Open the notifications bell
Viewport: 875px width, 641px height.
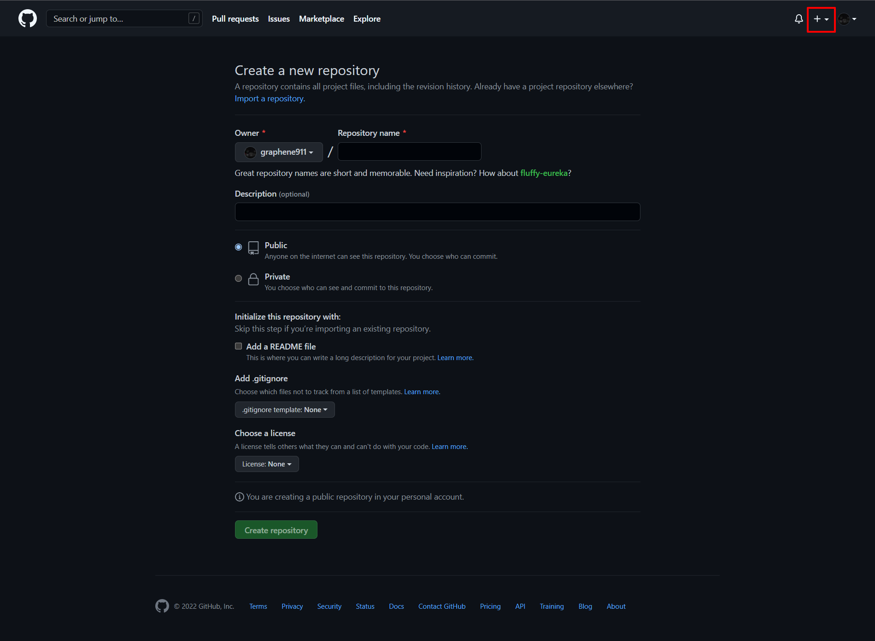pos(799,19)
